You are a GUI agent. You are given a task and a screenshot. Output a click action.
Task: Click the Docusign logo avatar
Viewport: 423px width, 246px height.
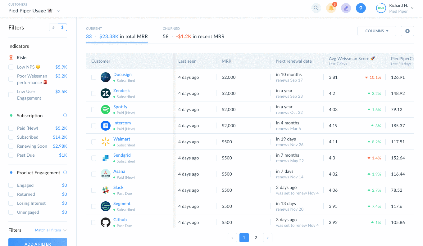tap(106, 77)
